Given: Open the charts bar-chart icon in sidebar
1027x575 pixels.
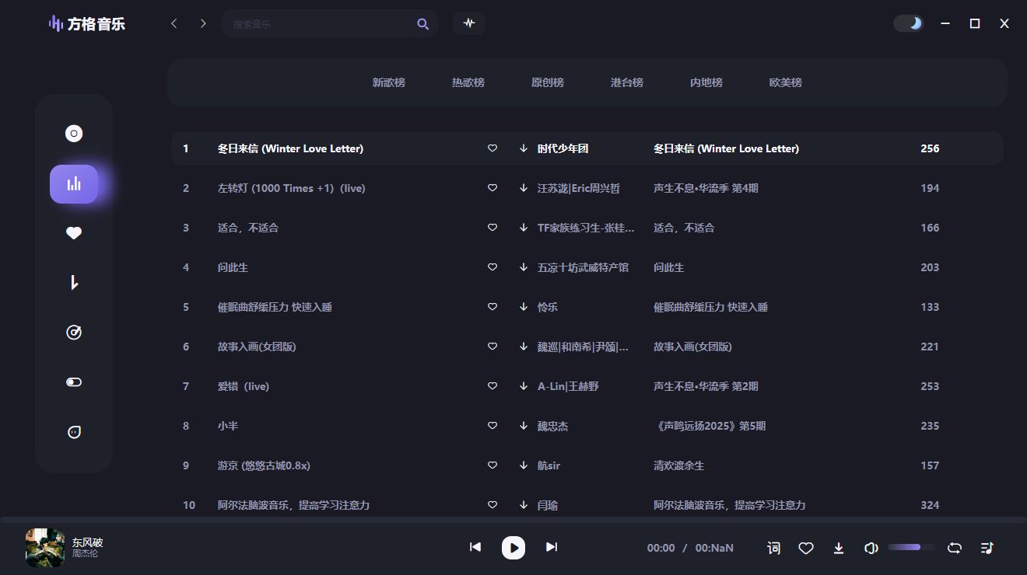Looking at the screenshot, I should pos(74,184).
